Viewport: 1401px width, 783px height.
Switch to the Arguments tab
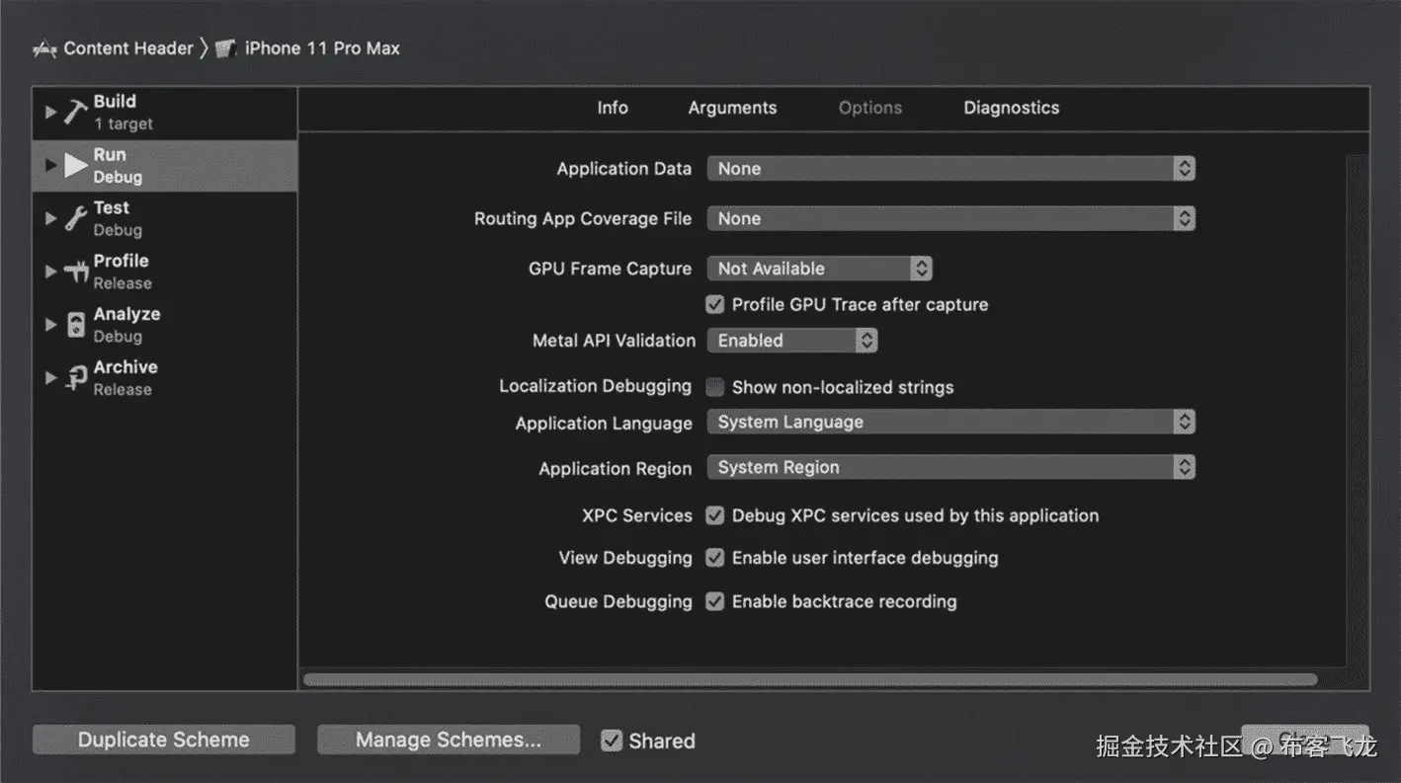pyautogui.click(x=732, y=109)
